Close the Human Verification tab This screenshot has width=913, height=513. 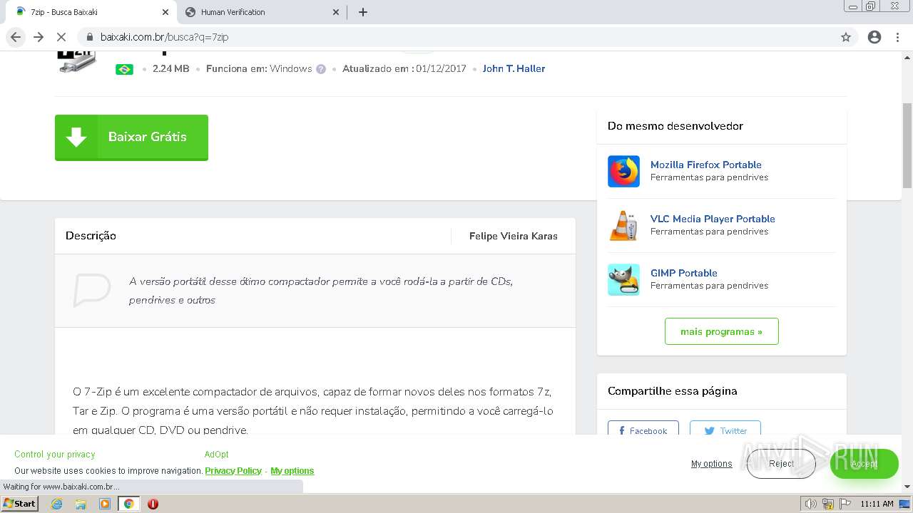[x=337, y=12]
